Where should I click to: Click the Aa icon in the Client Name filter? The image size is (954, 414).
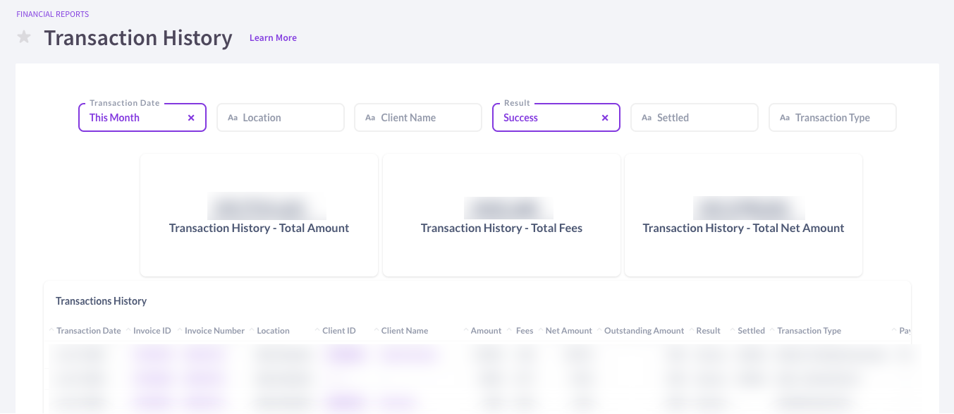pyautogui.click(x=370, y=118)
